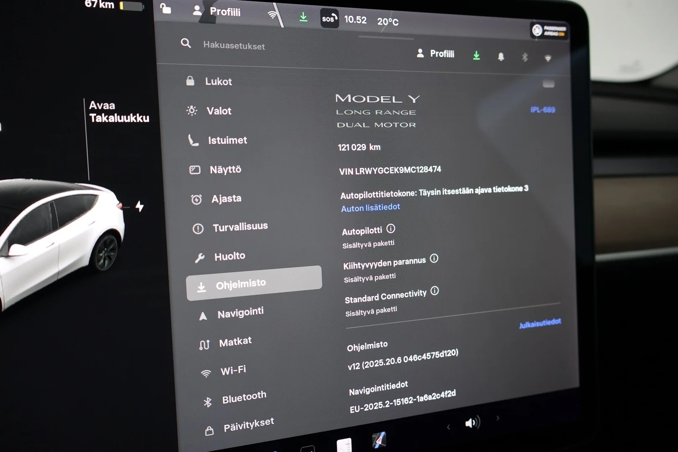
Task: Tap Profiili in the top status bar
Action: 217,11
